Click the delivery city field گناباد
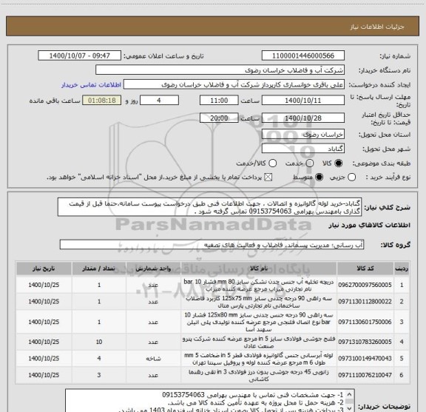 coord(303,149)
